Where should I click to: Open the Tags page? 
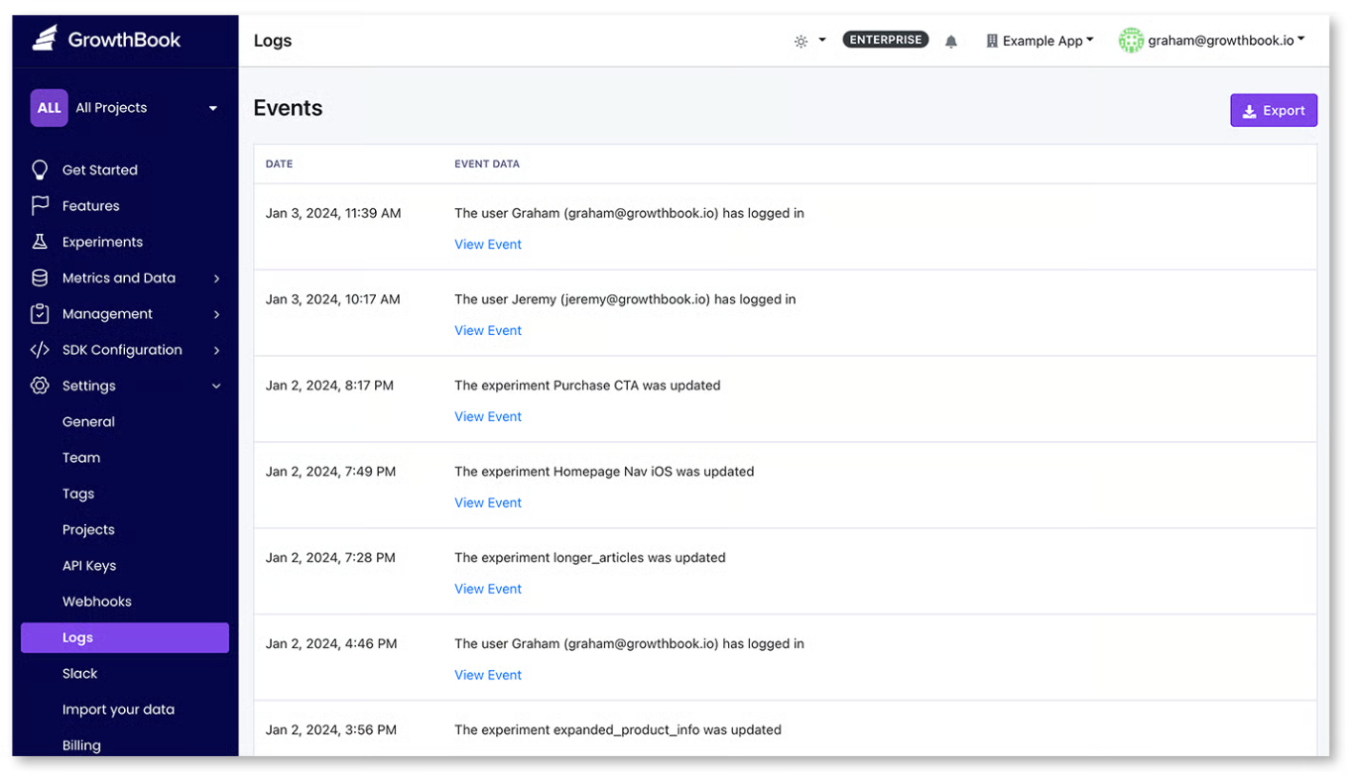click(78, 494)
